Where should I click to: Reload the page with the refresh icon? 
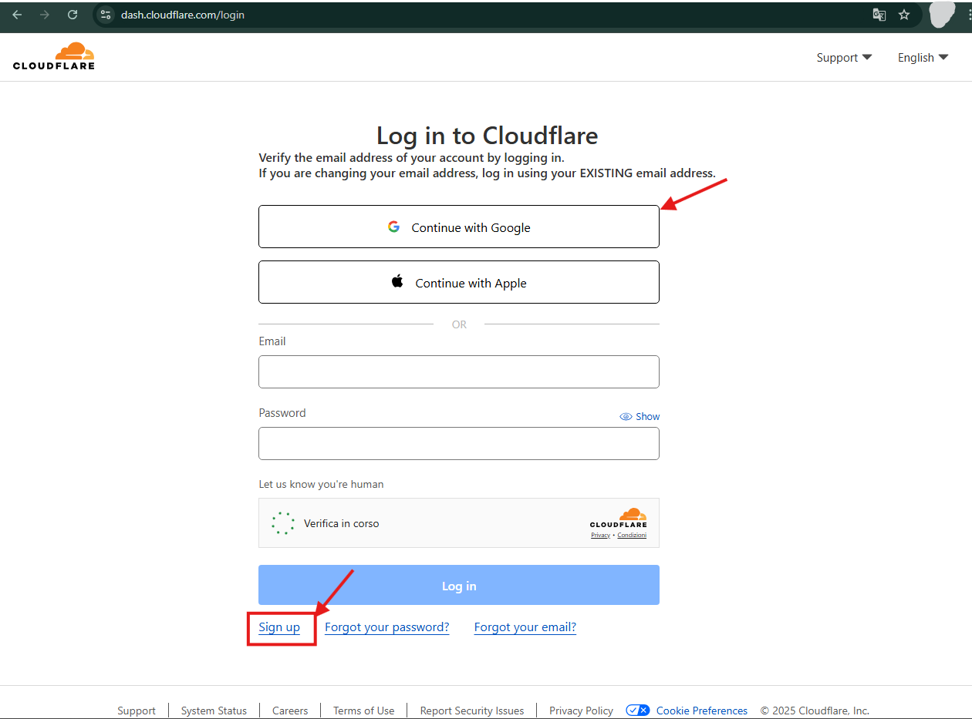73,15
